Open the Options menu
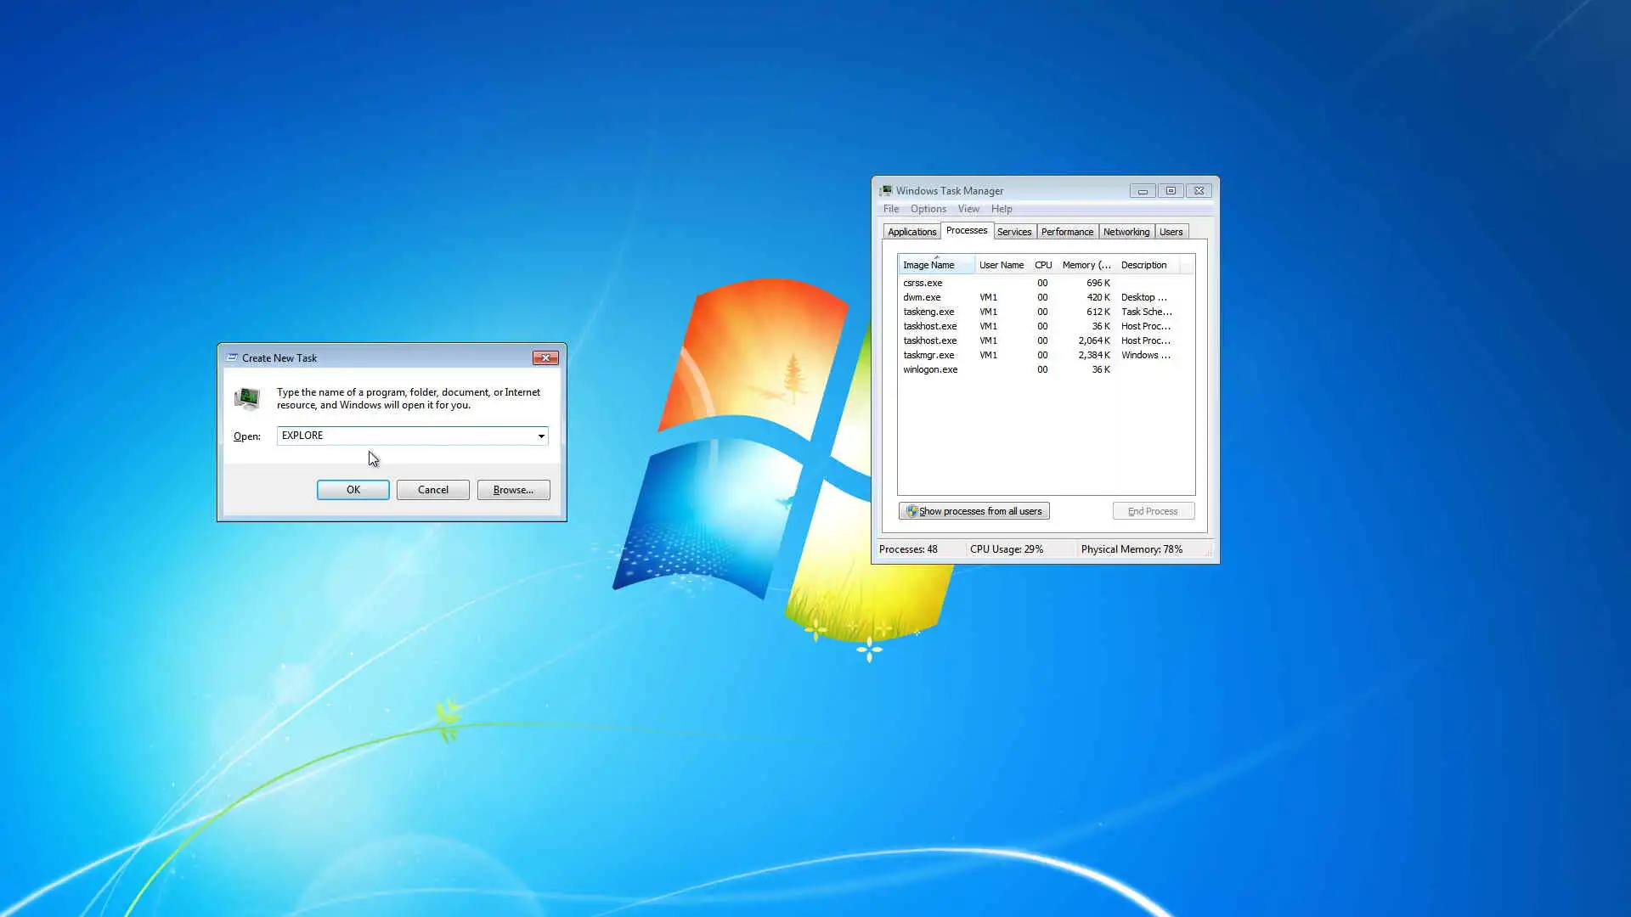 coord(928,209)
